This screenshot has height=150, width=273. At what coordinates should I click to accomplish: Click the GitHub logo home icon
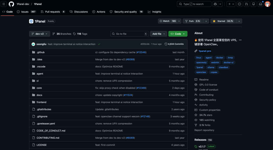[x=11, y=4]
